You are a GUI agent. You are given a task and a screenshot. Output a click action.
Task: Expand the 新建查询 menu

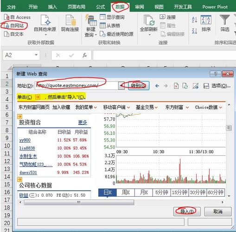point(91,26)
